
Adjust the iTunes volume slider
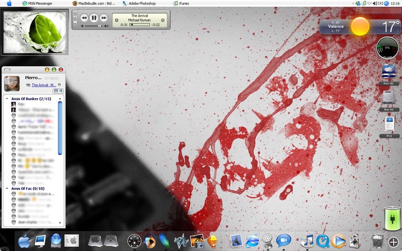coord(94,26)
